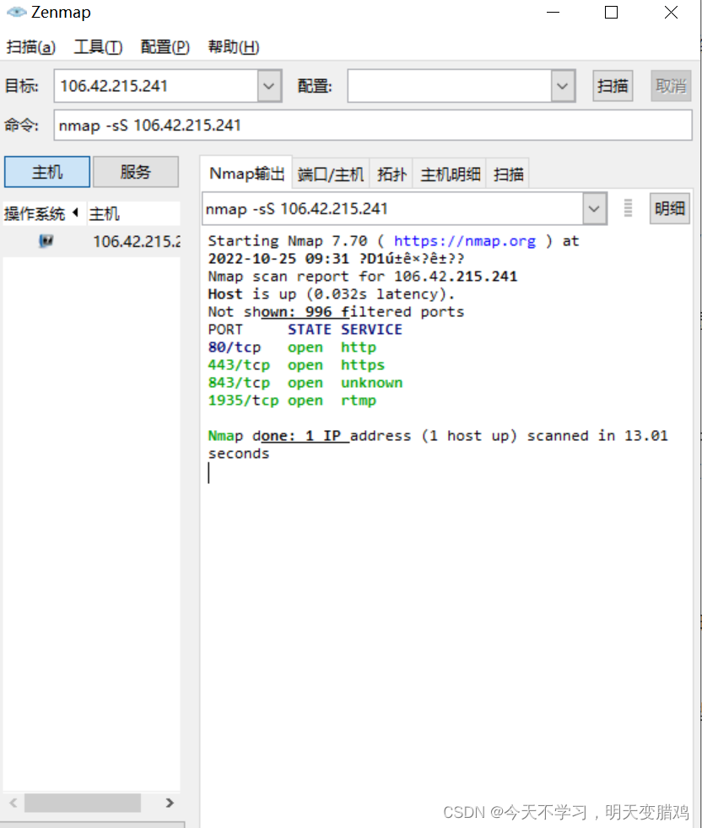The image size is (702, 828).
Task: Select the 服务 services toggle button
Action: click(136, 172)
